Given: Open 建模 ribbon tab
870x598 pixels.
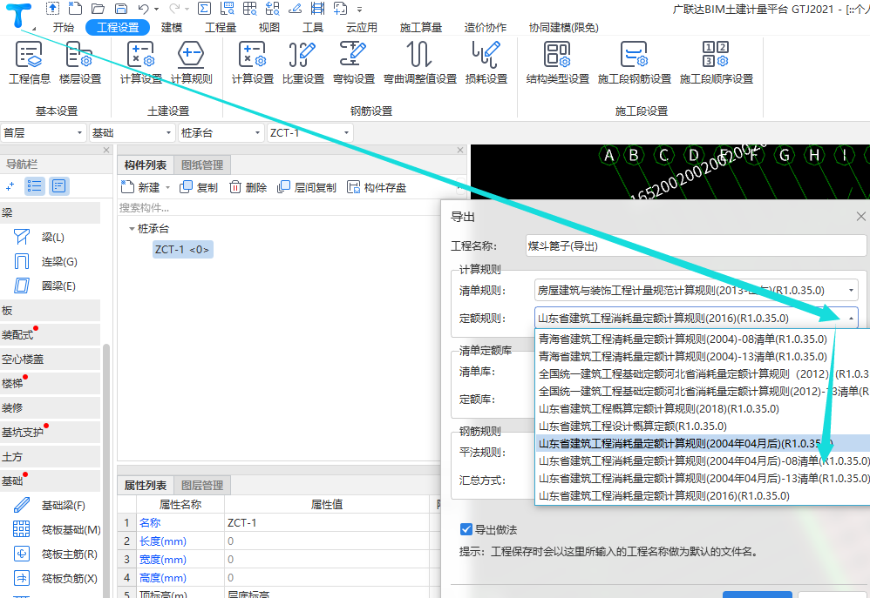Looking at the screenshot, I should 172,28.
